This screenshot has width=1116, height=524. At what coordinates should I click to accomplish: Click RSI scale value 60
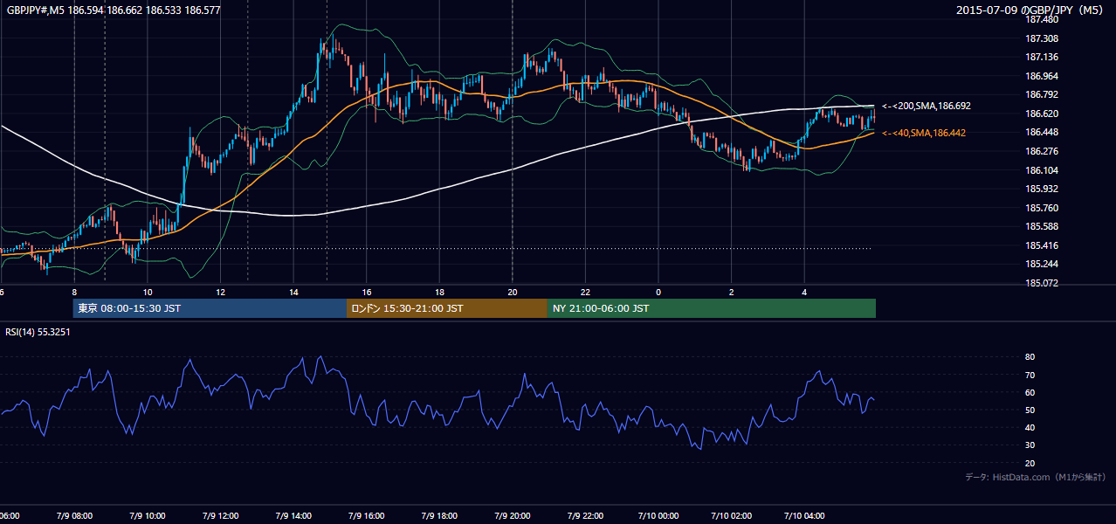pyautogui.click(x=1030, y=393)
